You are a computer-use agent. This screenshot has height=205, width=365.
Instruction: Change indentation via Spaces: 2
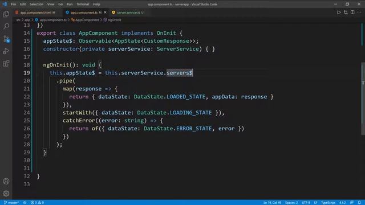(291, 203)
